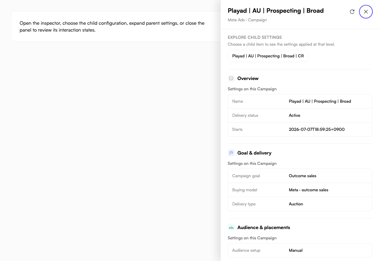Click the Overview info icon

point(231,78)
